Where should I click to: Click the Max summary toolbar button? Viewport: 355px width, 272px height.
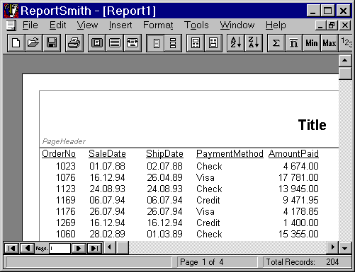(329, 43)
